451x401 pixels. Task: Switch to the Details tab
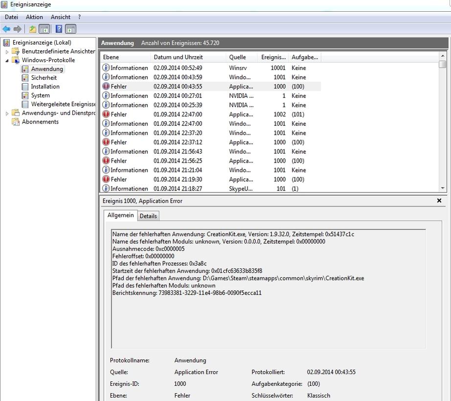click(x=148, y=216)
